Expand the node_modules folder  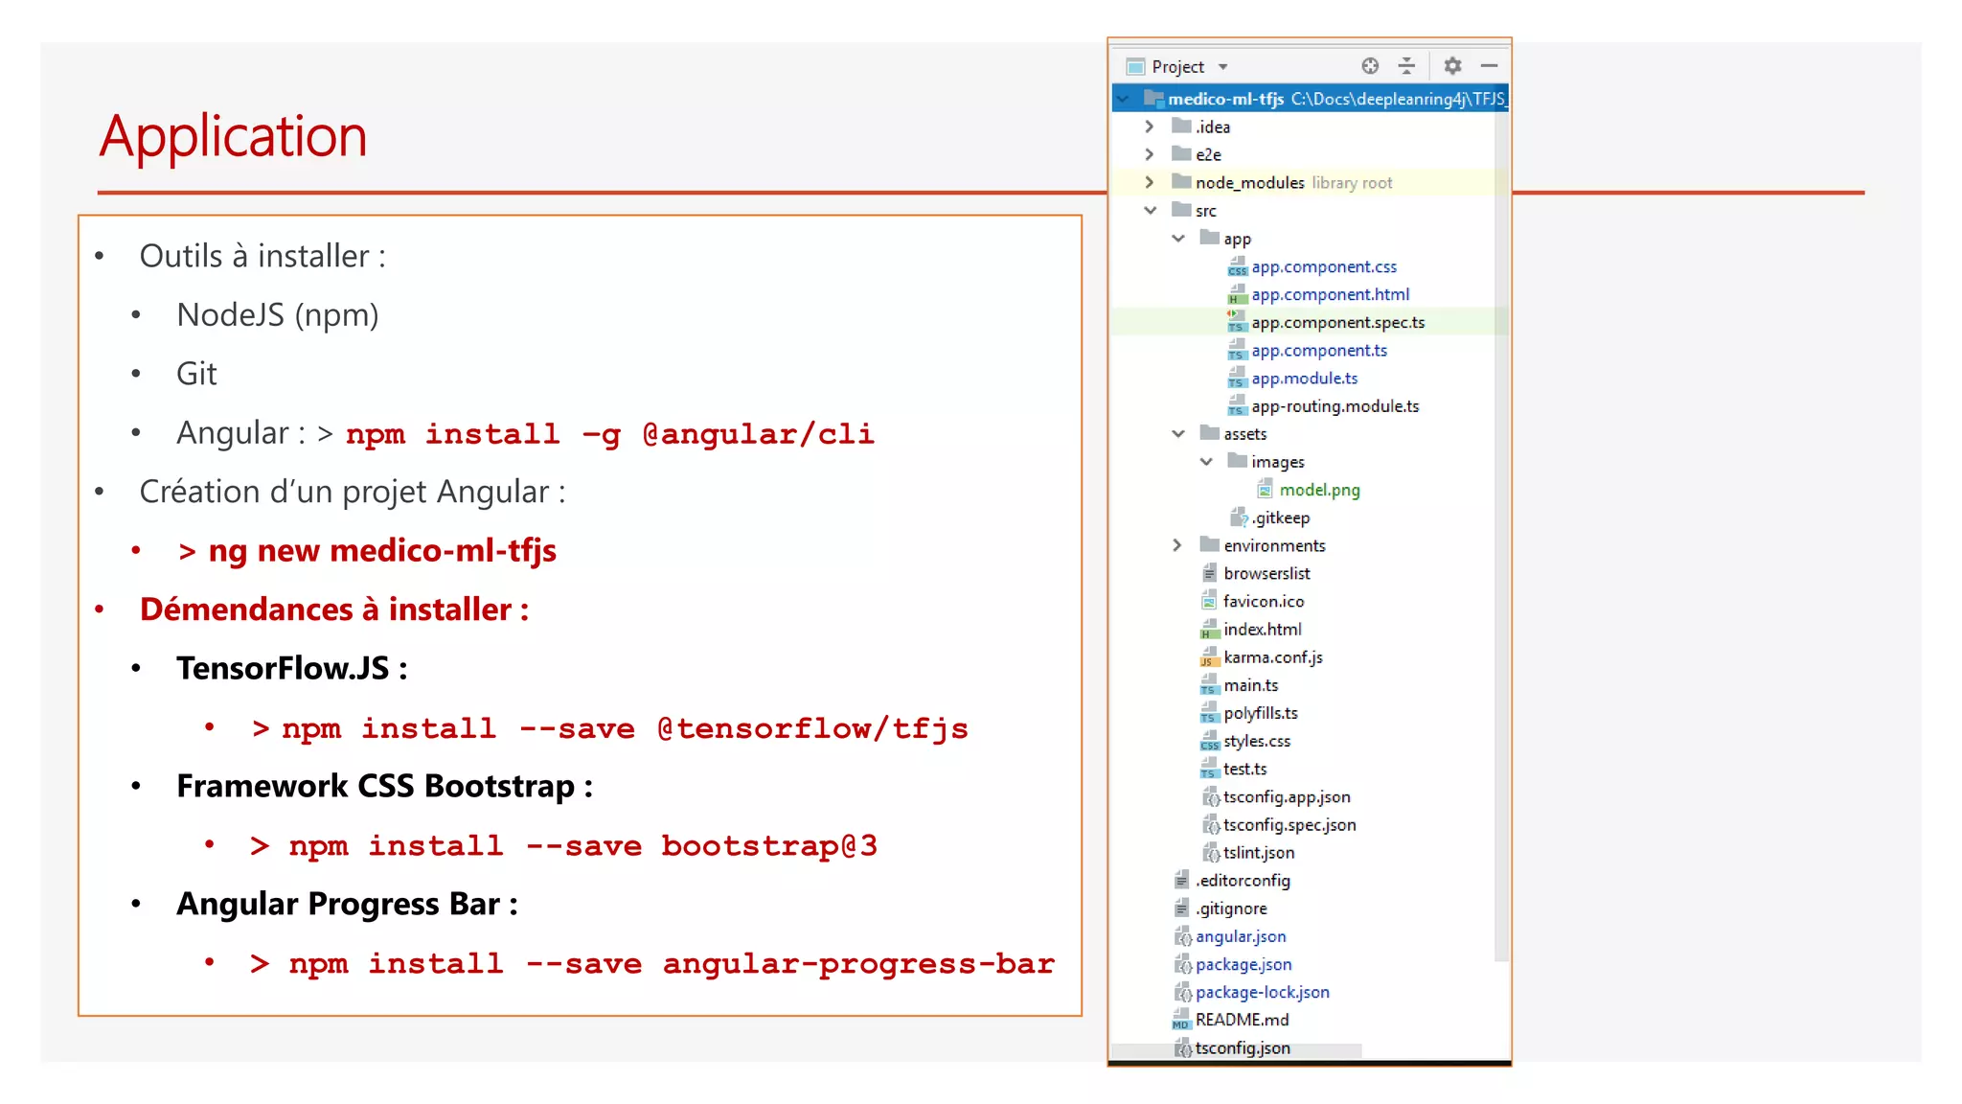[1150, 182]
